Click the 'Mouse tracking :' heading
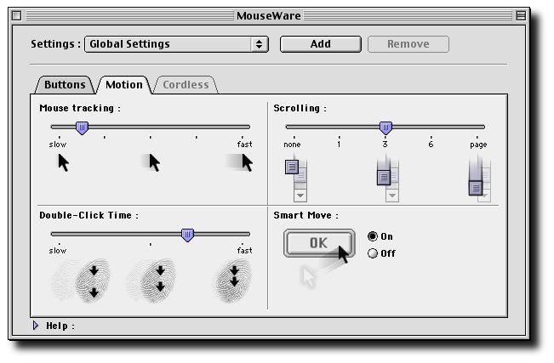554x363 pixels. coord(80,108)
